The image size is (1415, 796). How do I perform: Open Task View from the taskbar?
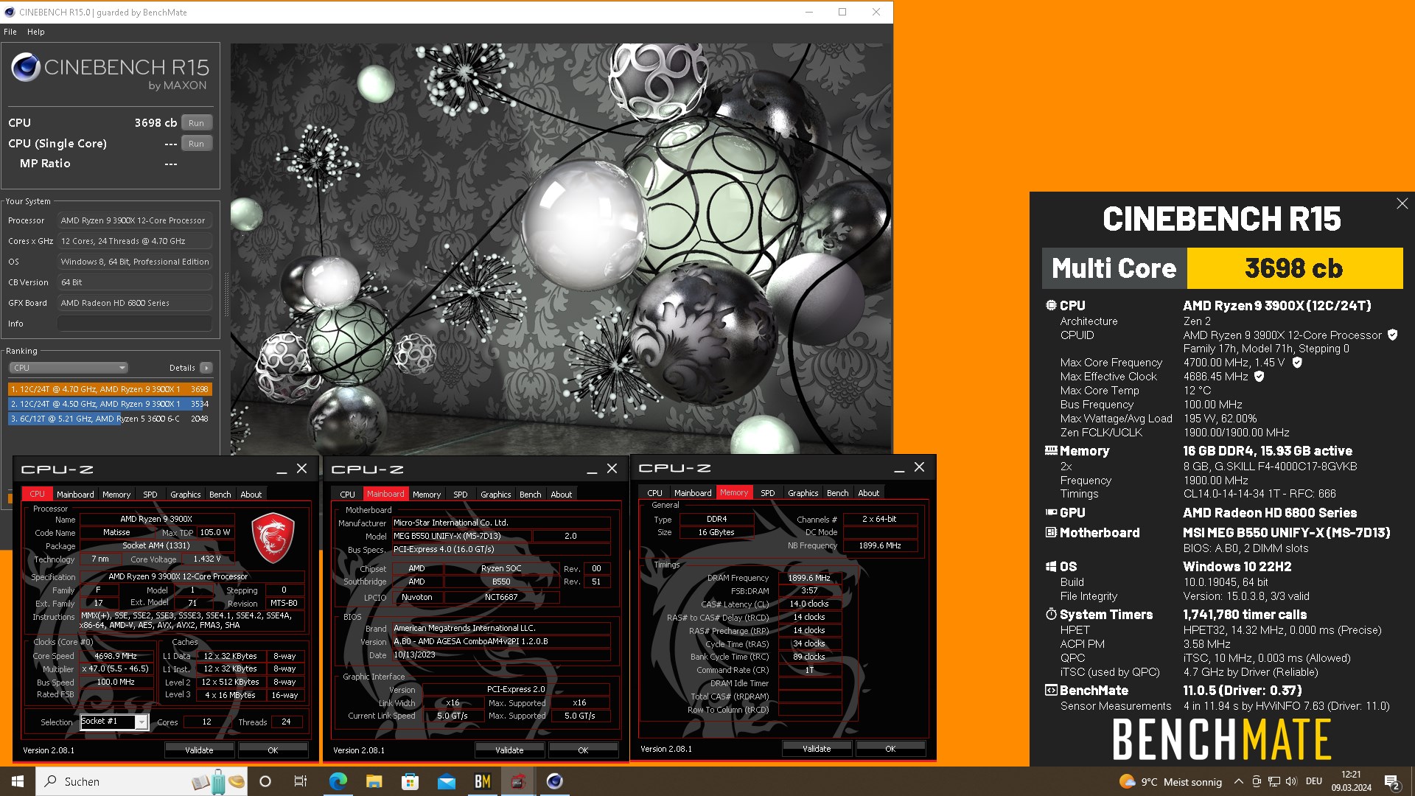(301, 781)
